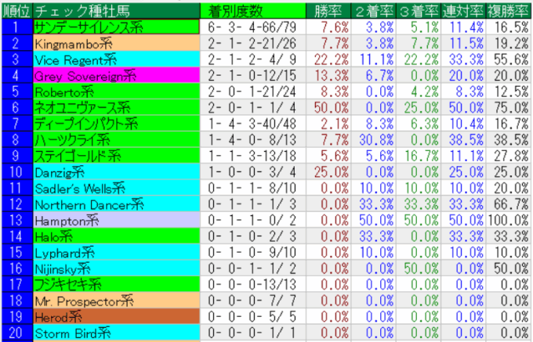Click rank number 13 cell
This screenshot has height=342, width=533.
(x=17, y=220)
